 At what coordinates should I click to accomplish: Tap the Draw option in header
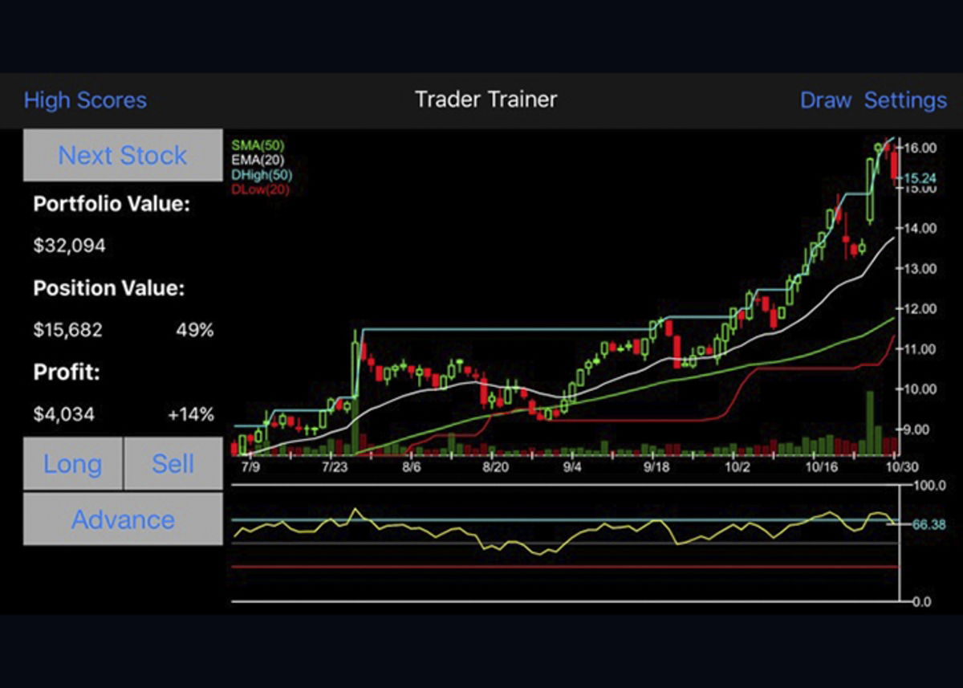825,100
